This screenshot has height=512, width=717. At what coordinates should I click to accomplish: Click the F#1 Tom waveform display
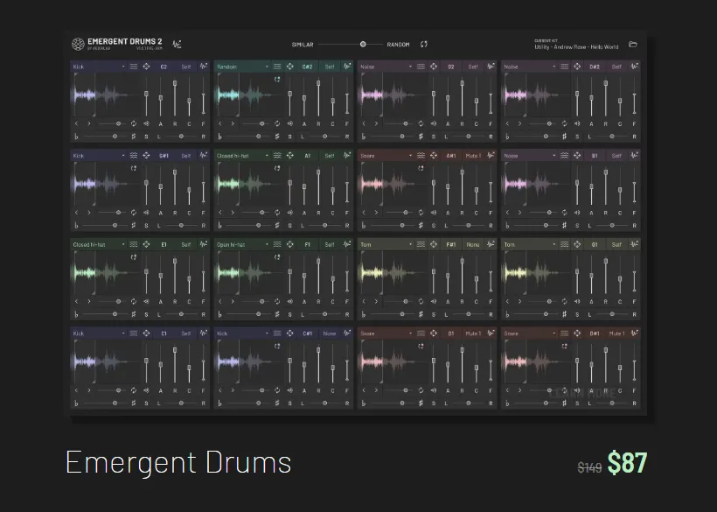pyautogui.click(x=393, y=273)
